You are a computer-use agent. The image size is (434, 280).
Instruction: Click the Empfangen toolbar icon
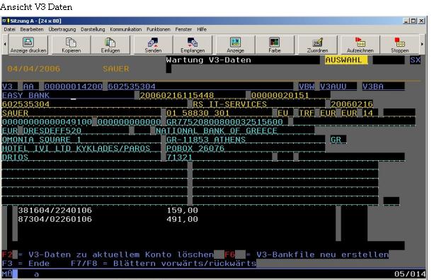click(193, 45)
